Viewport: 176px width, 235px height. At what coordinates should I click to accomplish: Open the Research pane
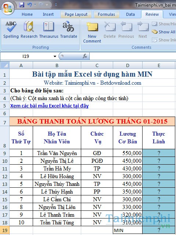tap(29, 30)
